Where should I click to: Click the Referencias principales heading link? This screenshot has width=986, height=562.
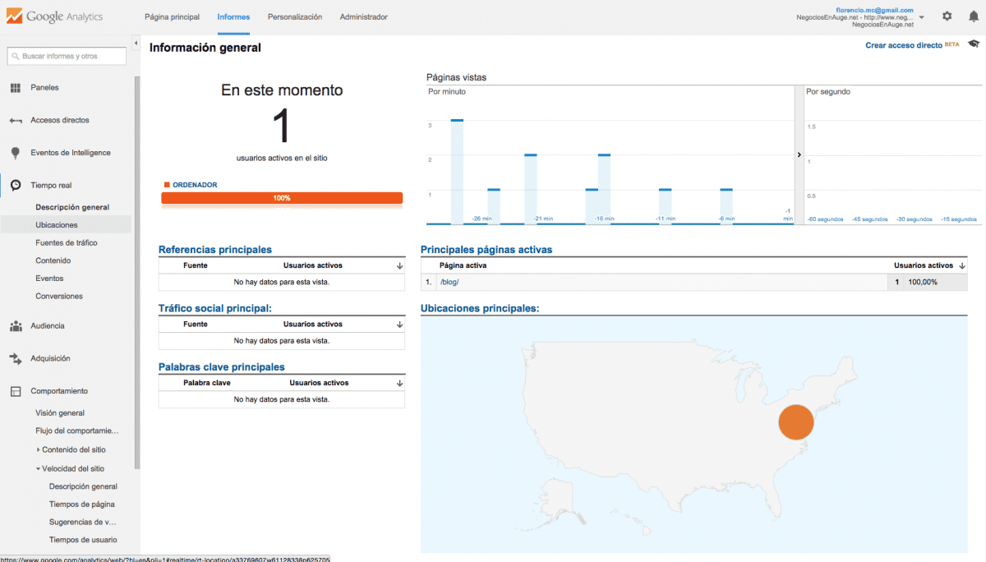(215, 249)
